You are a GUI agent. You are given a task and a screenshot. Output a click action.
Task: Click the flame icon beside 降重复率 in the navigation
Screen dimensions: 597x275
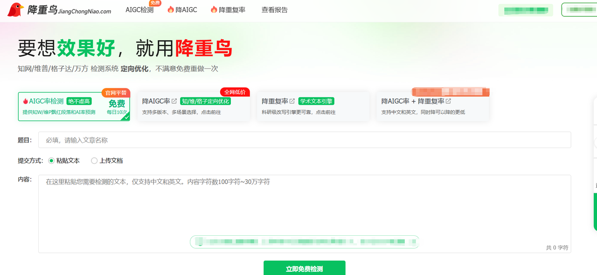[x=214, y=9]
